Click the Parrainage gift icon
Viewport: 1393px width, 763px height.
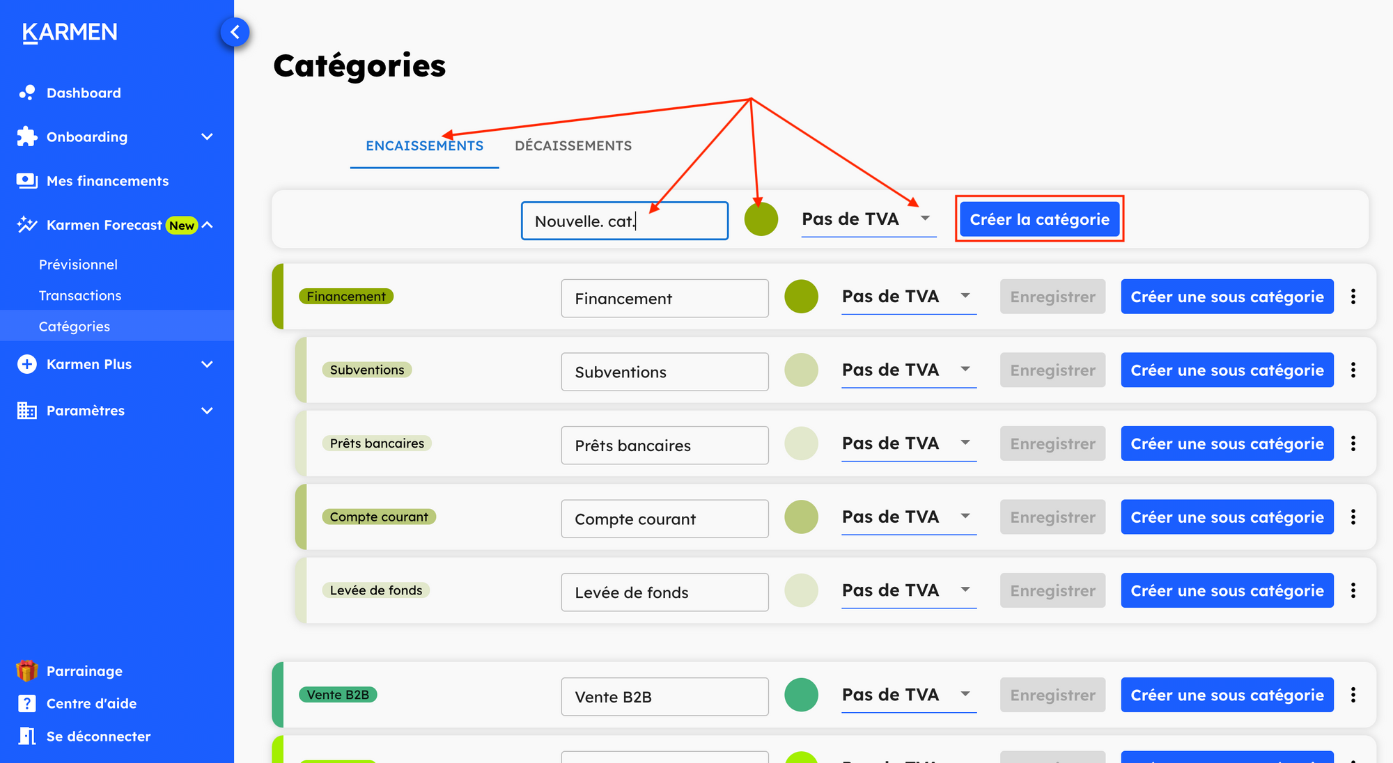point(27,670)
